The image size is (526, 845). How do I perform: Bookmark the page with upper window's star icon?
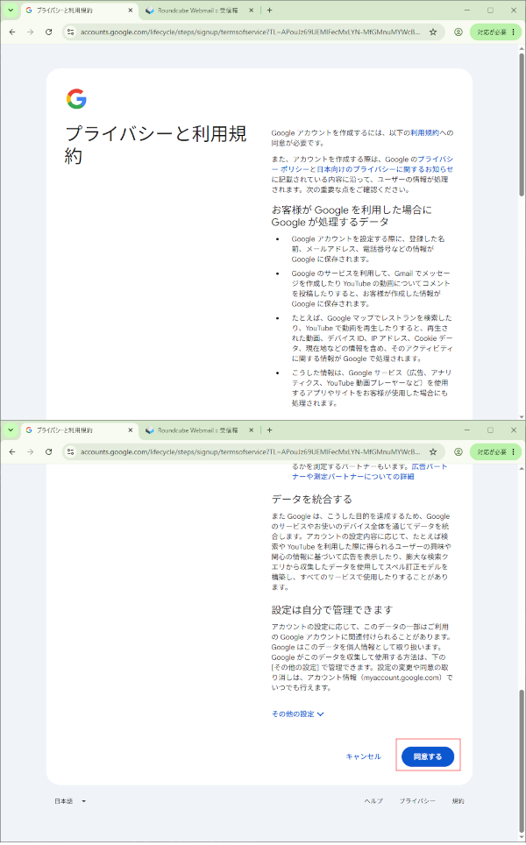pos(433,32)
